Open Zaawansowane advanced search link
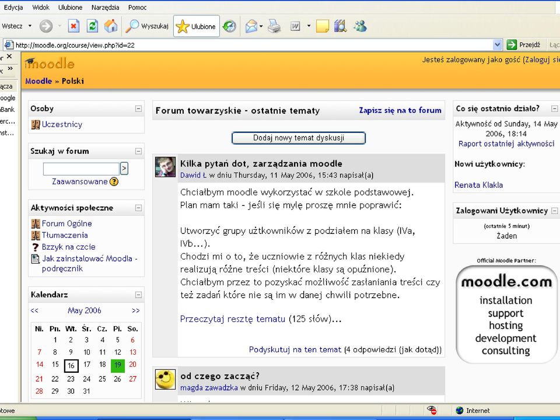 click(x=80, y=181)
